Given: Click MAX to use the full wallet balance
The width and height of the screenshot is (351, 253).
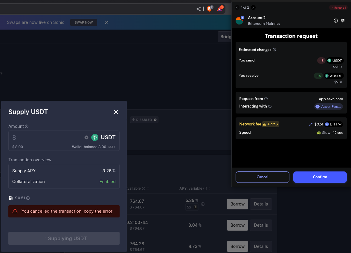Looking at the screenshot, I should coord(112,147).
